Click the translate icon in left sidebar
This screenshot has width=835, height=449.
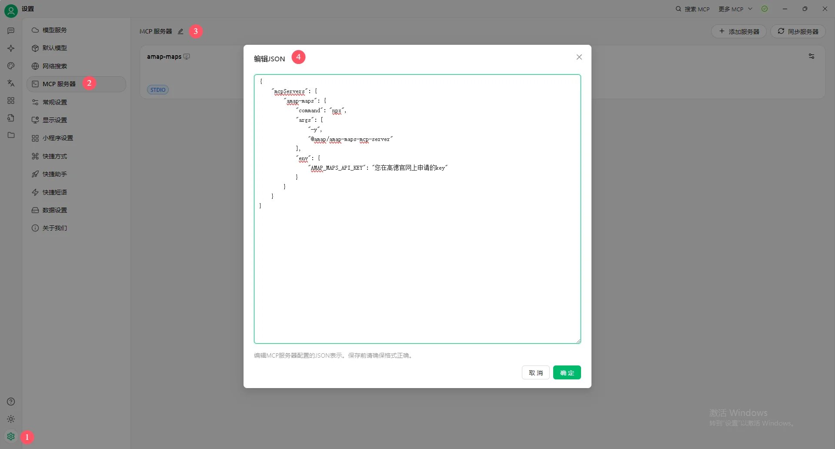coord(11,83)
